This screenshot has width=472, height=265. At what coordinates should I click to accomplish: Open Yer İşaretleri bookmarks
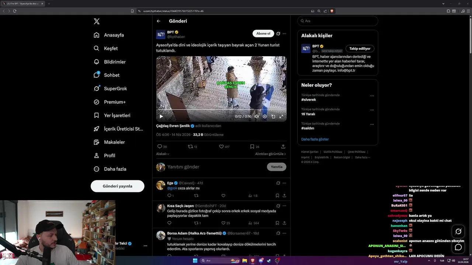click(x=112, y=115)
